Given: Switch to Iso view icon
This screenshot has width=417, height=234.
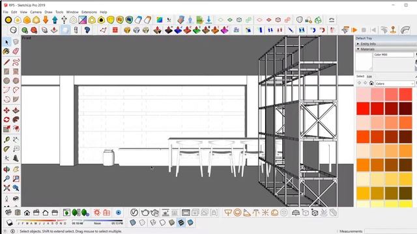Looking at the screenshot, I should coord(8,213).
